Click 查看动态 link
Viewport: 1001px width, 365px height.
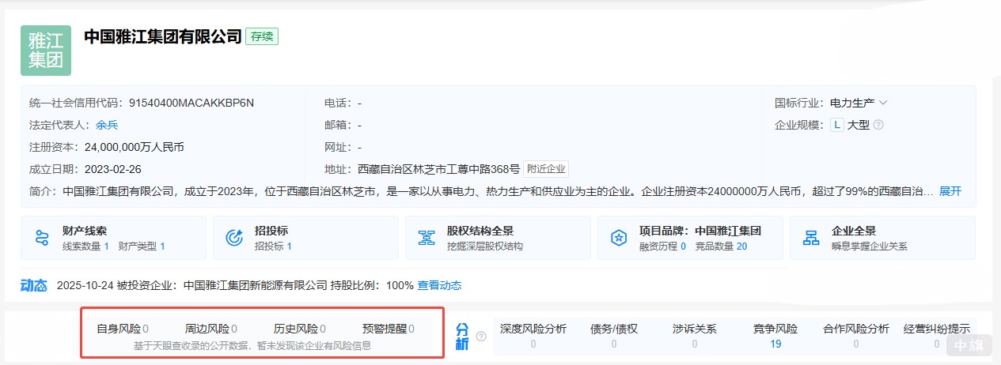pos(439,285)
